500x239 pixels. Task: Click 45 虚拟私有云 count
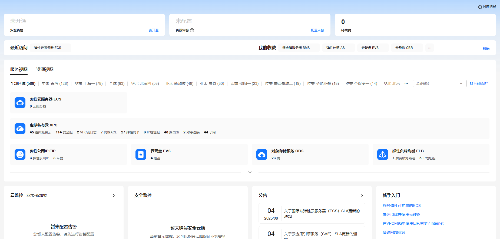pyautogui.click(x=41, y=132)
